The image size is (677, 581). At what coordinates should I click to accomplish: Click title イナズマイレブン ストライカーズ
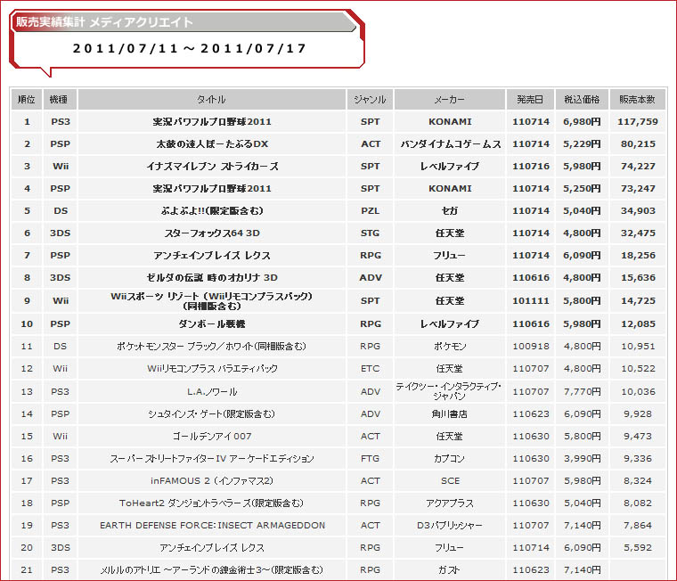pos(212,167)
